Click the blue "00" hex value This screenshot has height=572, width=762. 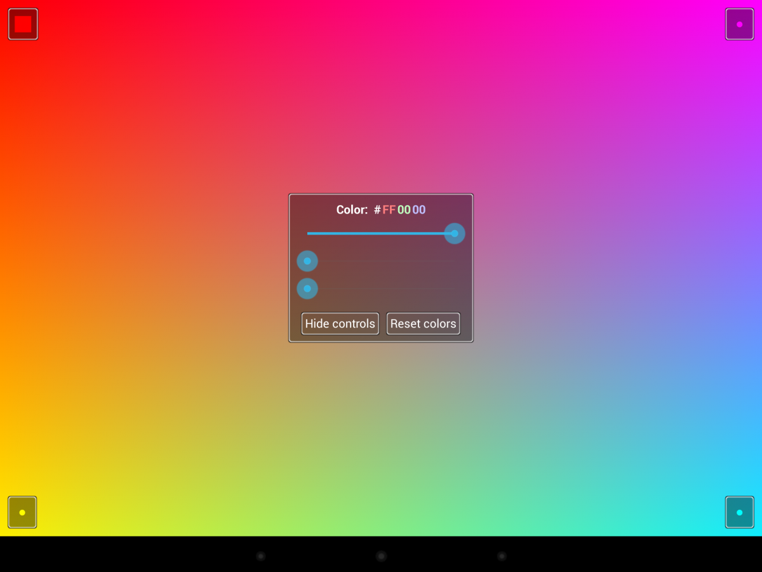419,210
